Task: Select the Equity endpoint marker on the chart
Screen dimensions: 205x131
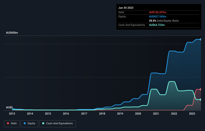Action: coord(201,39)
